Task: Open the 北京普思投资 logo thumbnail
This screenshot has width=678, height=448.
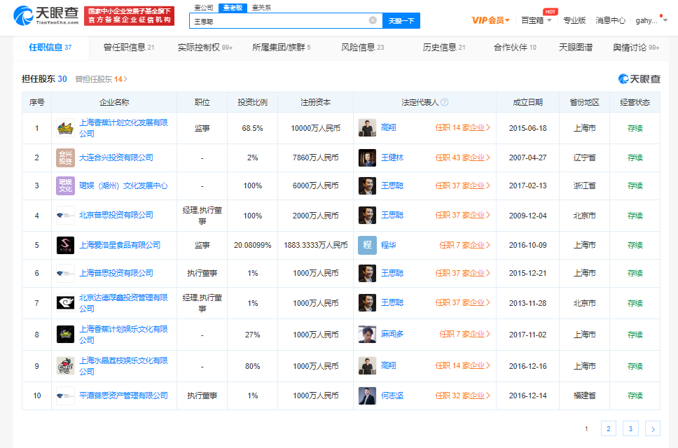Action: click(x=65, y=216)
